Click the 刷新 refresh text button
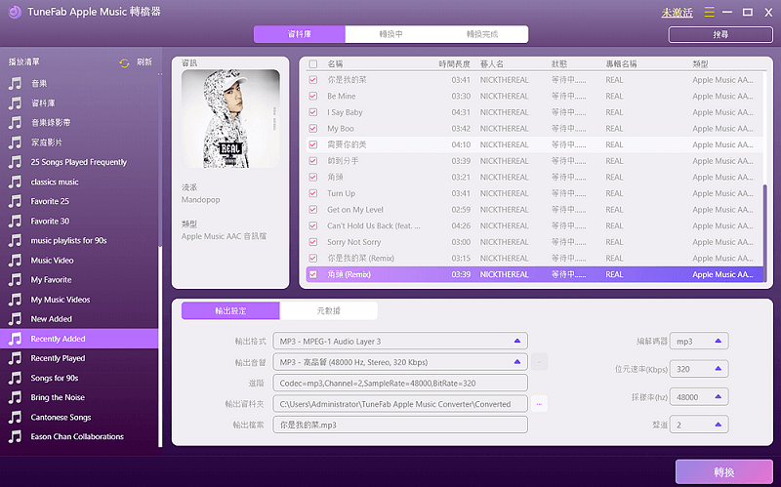781x487 pixels. pyautogui.click(x=144, y=62)
